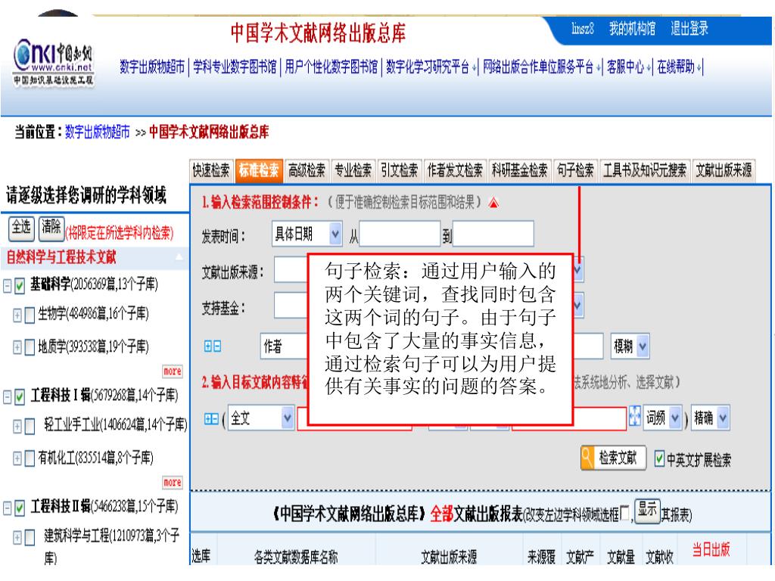This screenshot has width=775, height=581.
Task: Click plus/minus icons beside 作者 field
Action: pos(213,346)
